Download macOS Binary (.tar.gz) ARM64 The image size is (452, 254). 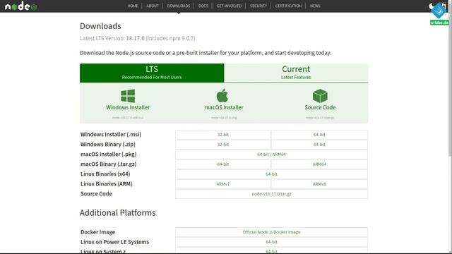click(x=319, y=164)
